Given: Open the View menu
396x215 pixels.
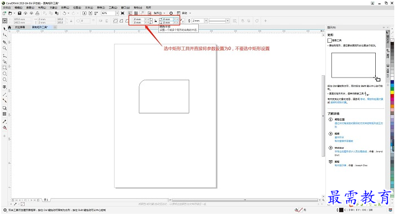Looking at the screenshot, I should 30,7.
